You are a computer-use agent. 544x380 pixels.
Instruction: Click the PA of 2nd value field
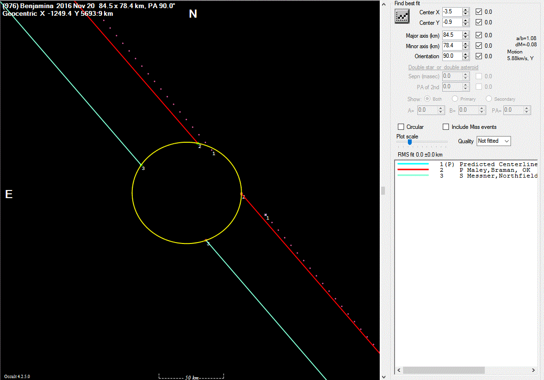452,87
